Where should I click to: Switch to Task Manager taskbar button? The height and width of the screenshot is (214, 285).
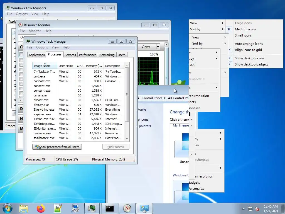92,208
